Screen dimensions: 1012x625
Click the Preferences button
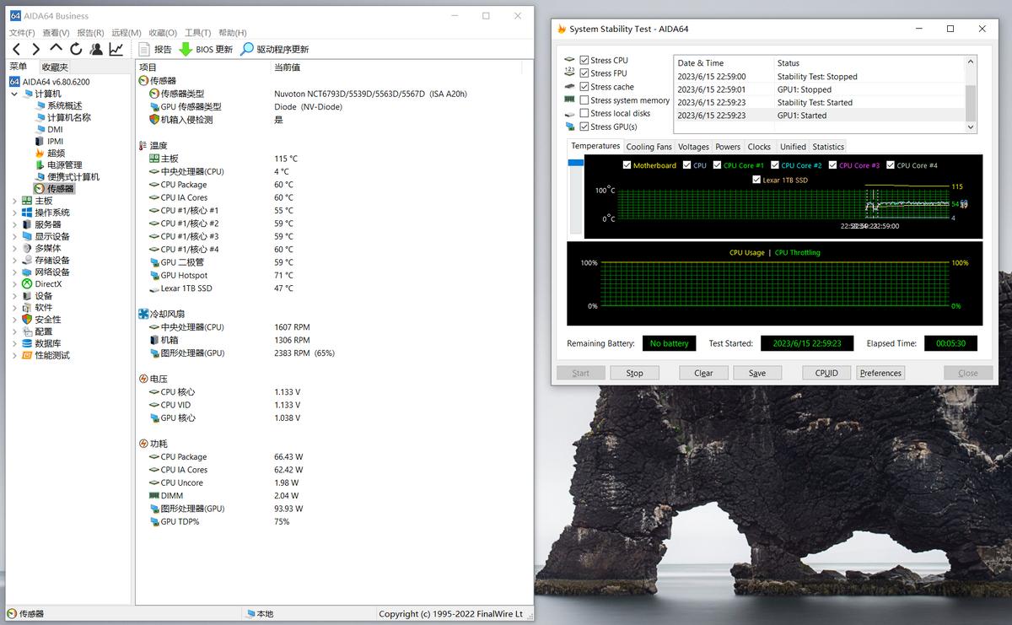coord(880,373)
